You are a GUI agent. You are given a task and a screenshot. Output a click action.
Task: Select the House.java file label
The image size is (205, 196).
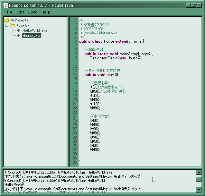click(32, 36)
